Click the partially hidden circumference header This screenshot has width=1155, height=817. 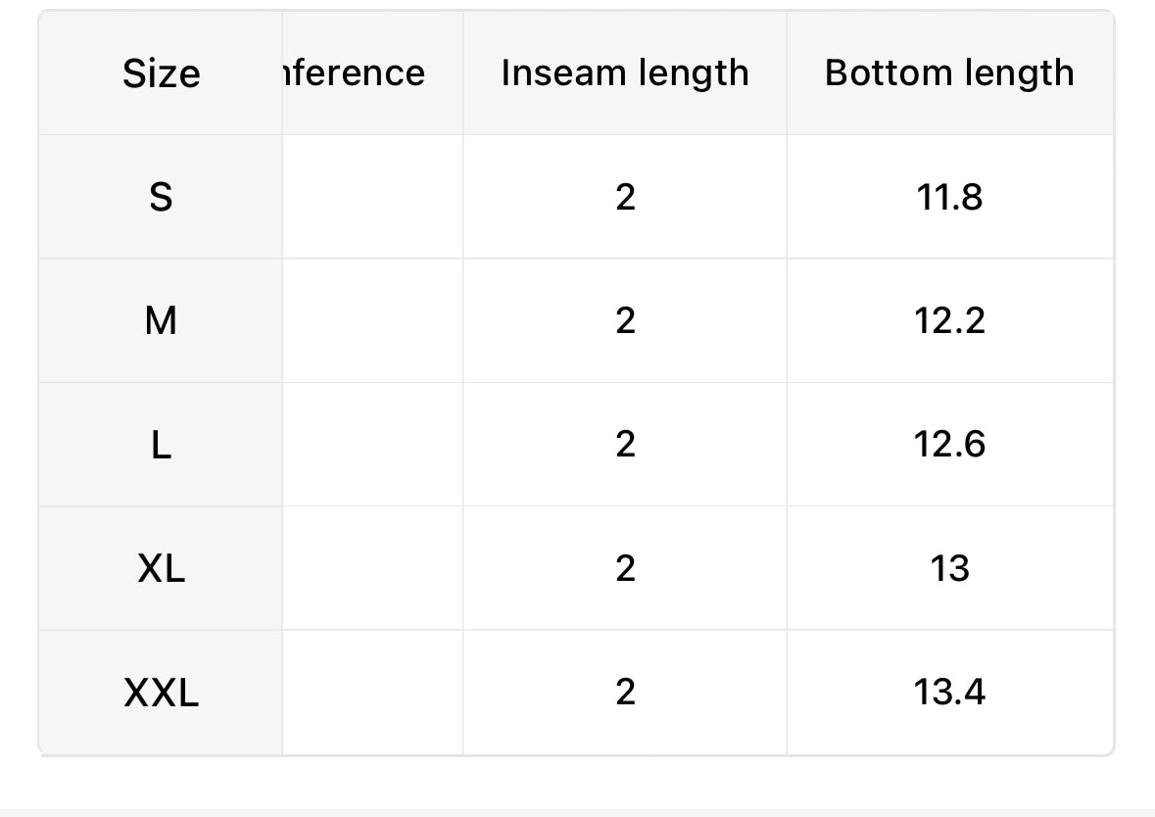(x=355, y=72)
